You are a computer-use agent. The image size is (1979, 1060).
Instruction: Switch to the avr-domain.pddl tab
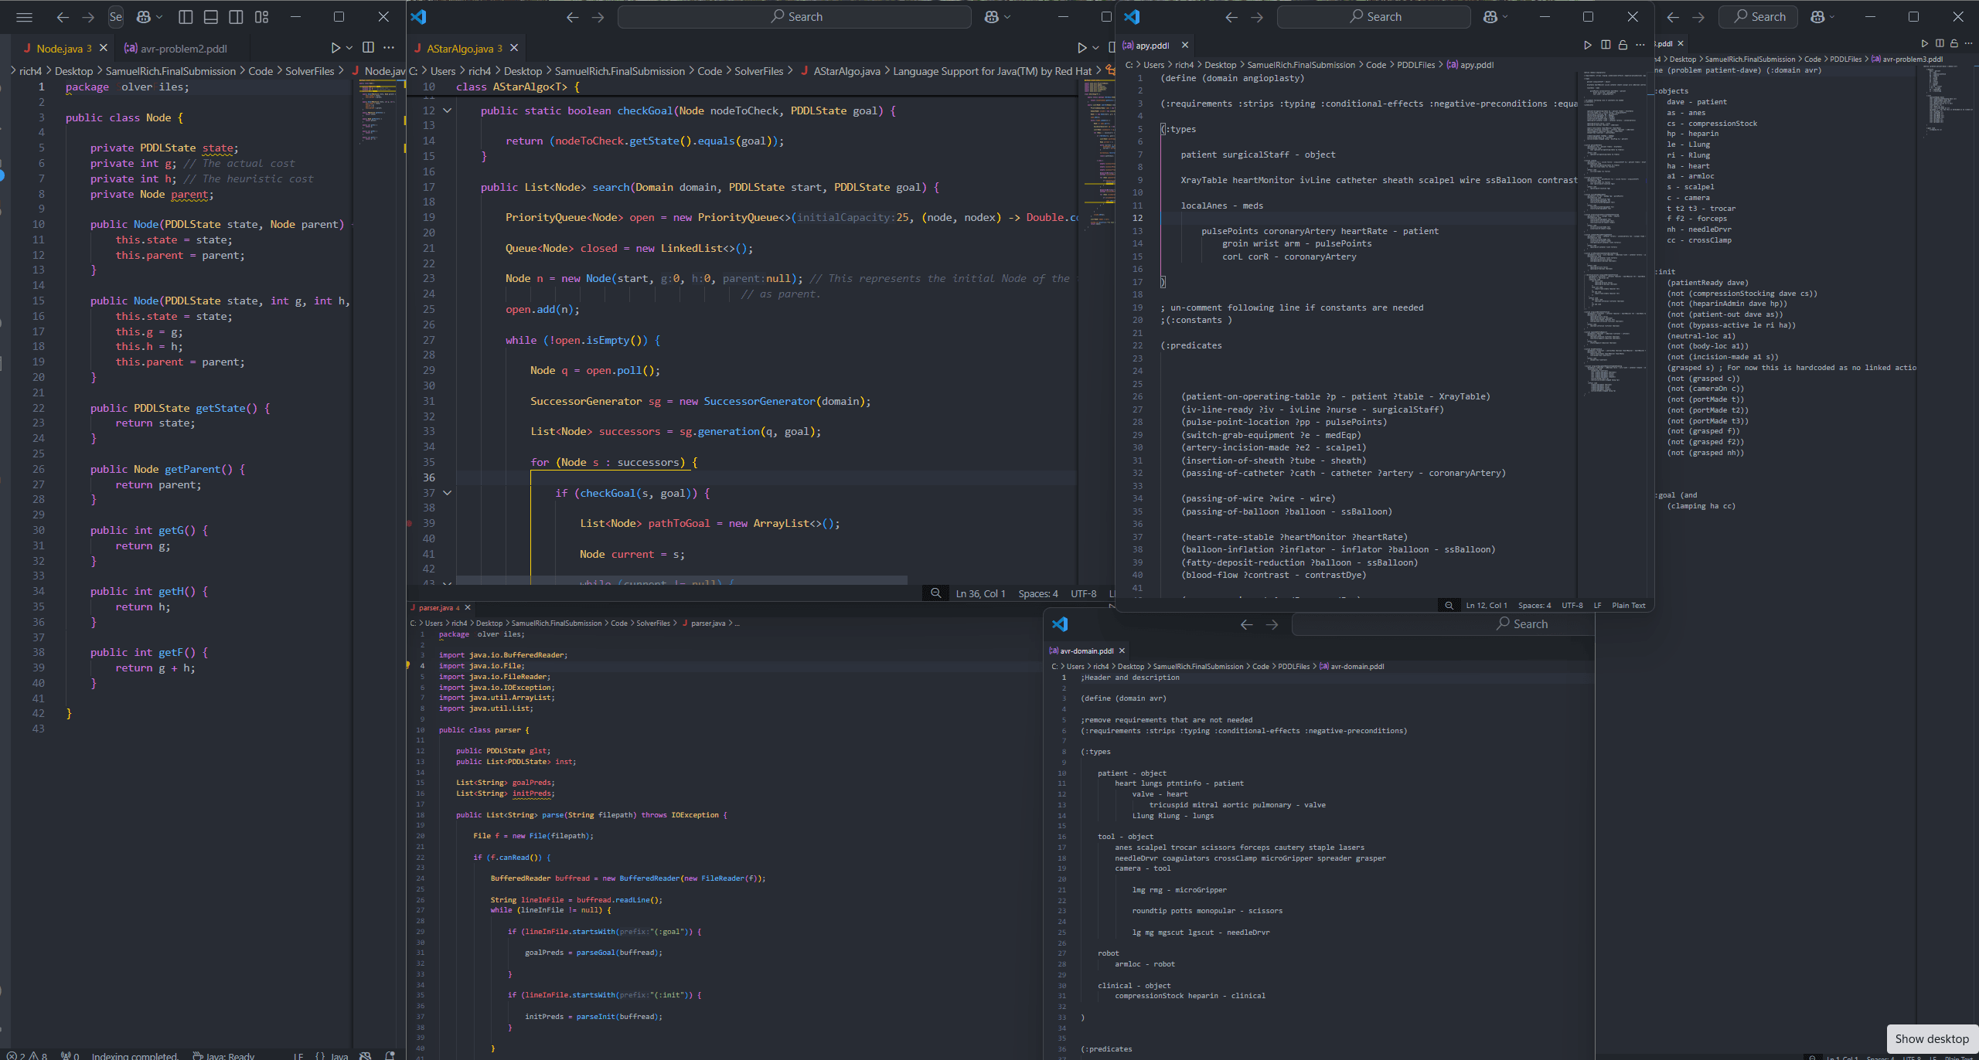[x=1081, y=651]
